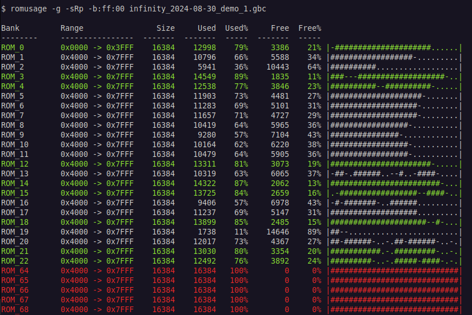Click the free value 2659

tap(280, 193)
